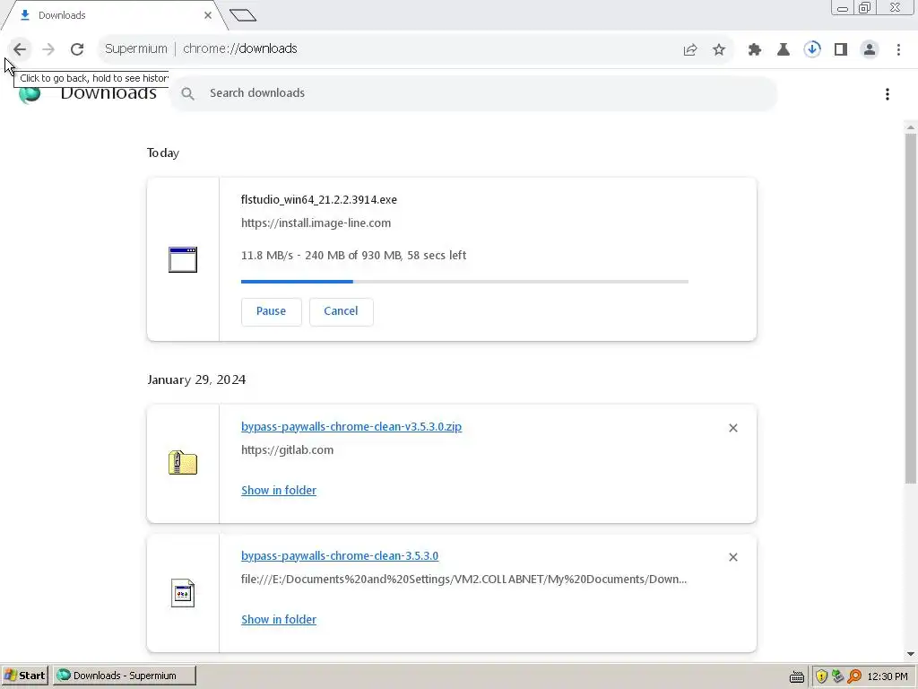Screen dimensions: 918x689
Task: Select Downloads - Supermium taskbar button
Action: pos(125,676)
